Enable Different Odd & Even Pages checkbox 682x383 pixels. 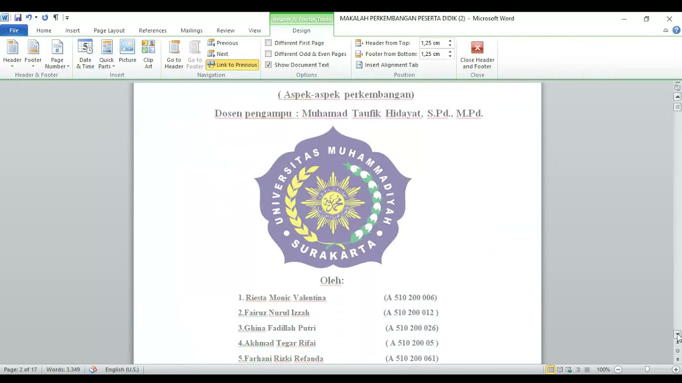point(269,54)
